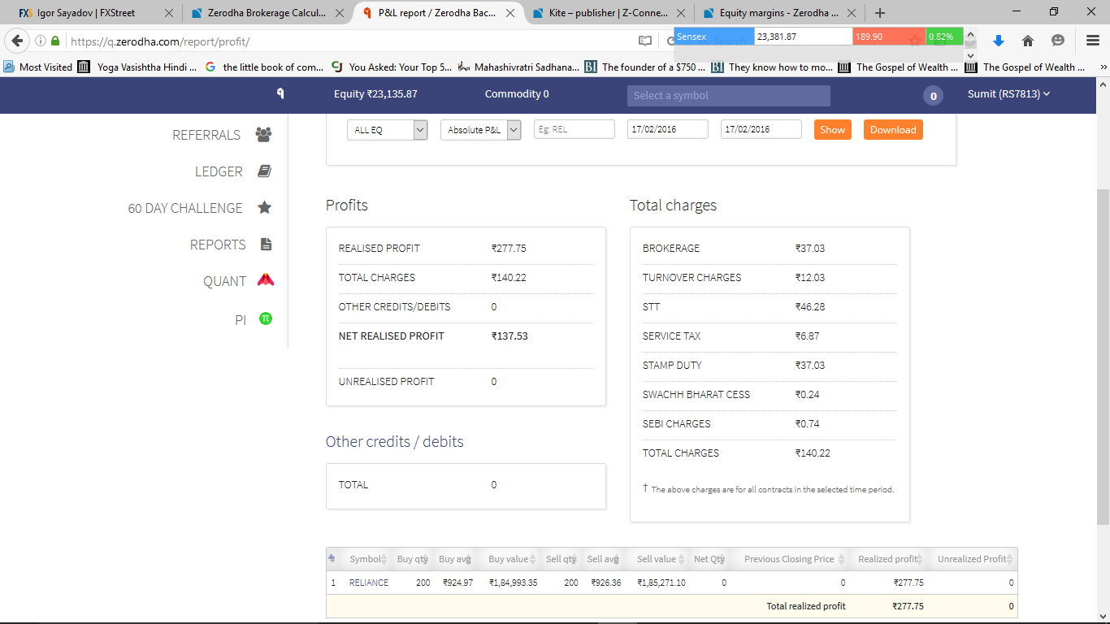Open the Quant pink logo icon

pos(266,280)
